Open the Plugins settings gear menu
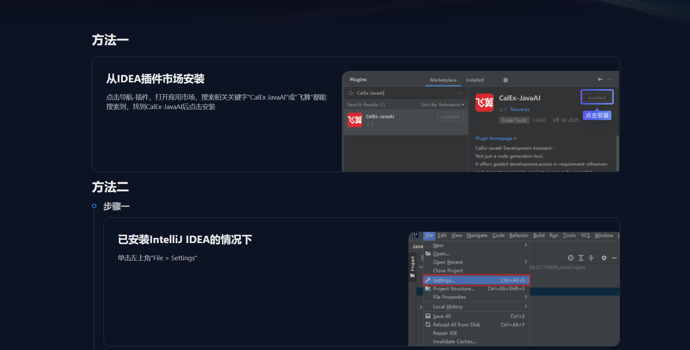Viewport: 690px width, 350px height. click(505, 80)
